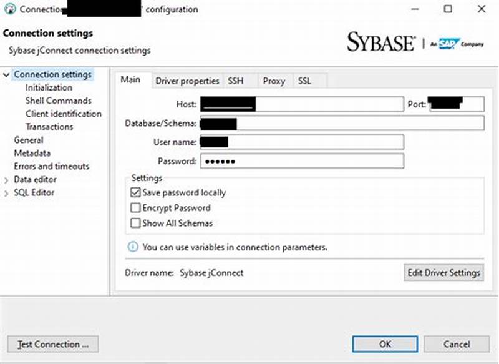Dismiss the dialog with Cancel
Viewport: 499px width, 364px height.
pyautogui.click(x=457, y=344)
